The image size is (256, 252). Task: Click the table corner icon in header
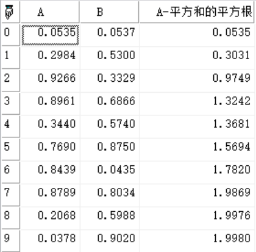coord(9,12)
